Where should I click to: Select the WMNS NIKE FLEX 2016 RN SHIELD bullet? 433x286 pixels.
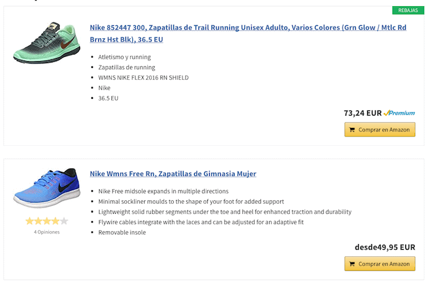pos(144,78)
